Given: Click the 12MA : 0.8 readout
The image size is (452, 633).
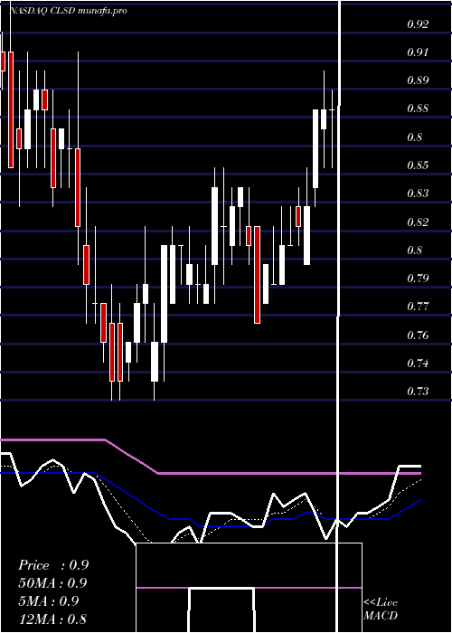Looking at the screenshot, I should click(x=52, y=619).
